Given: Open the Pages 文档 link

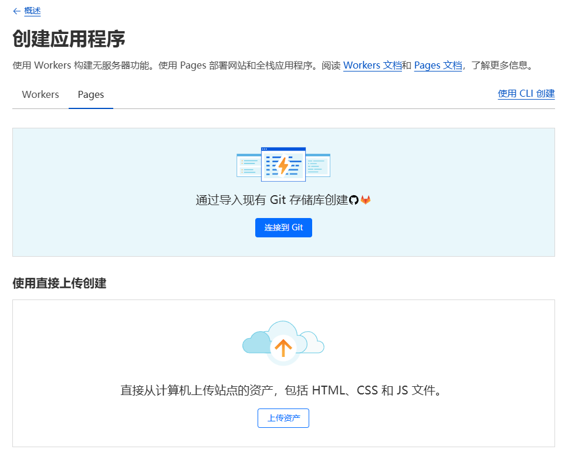Looking at the screenshot, I should click(438, 65).
